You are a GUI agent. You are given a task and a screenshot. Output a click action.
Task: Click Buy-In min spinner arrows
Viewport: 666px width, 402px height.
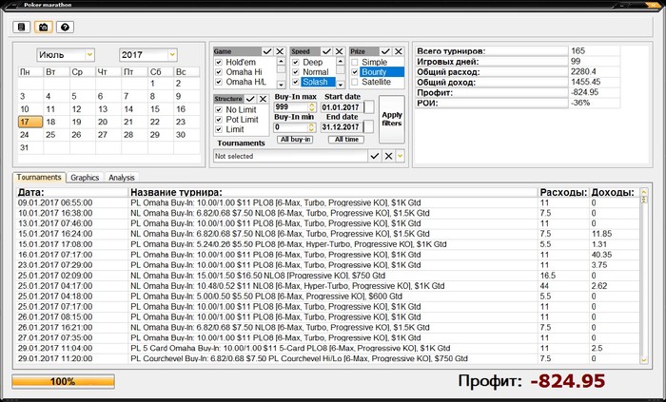(x=312, y=127)
